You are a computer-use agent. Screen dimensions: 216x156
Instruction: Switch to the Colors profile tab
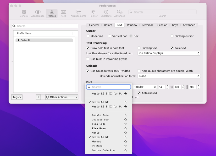tap(108, 25)
